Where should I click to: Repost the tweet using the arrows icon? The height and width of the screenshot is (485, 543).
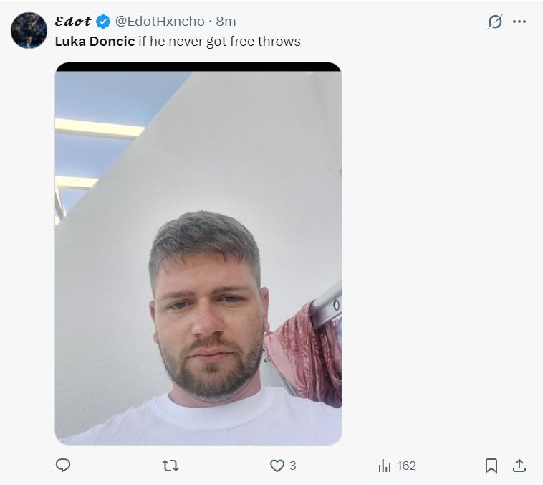tap(170, 466)
